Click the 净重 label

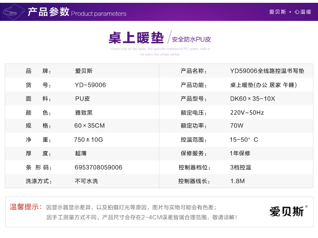tap(38, 140)
